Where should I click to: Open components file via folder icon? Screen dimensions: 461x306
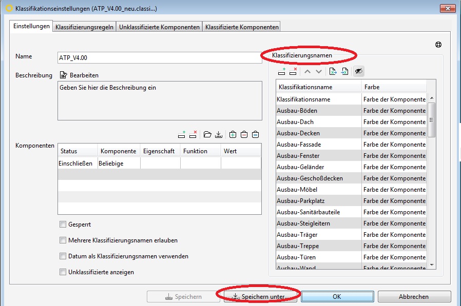coord(207,135)
